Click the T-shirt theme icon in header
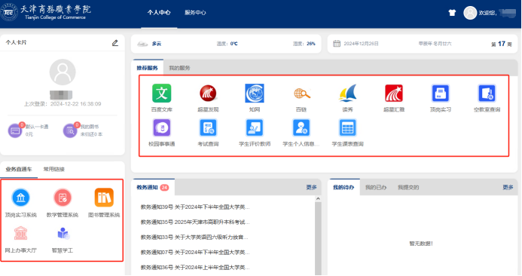The image size is (522, 276). (x=452, y=13)
